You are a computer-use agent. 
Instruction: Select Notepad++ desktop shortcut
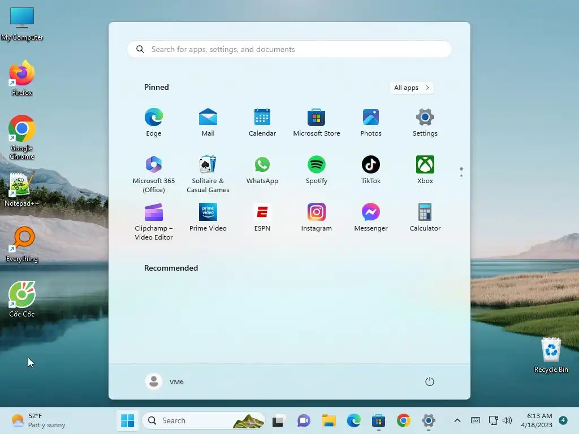click(x=22, y=190)
